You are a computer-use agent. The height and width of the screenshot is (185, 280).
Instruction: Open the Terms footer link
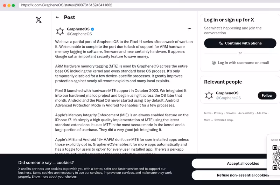coord(208,113)
